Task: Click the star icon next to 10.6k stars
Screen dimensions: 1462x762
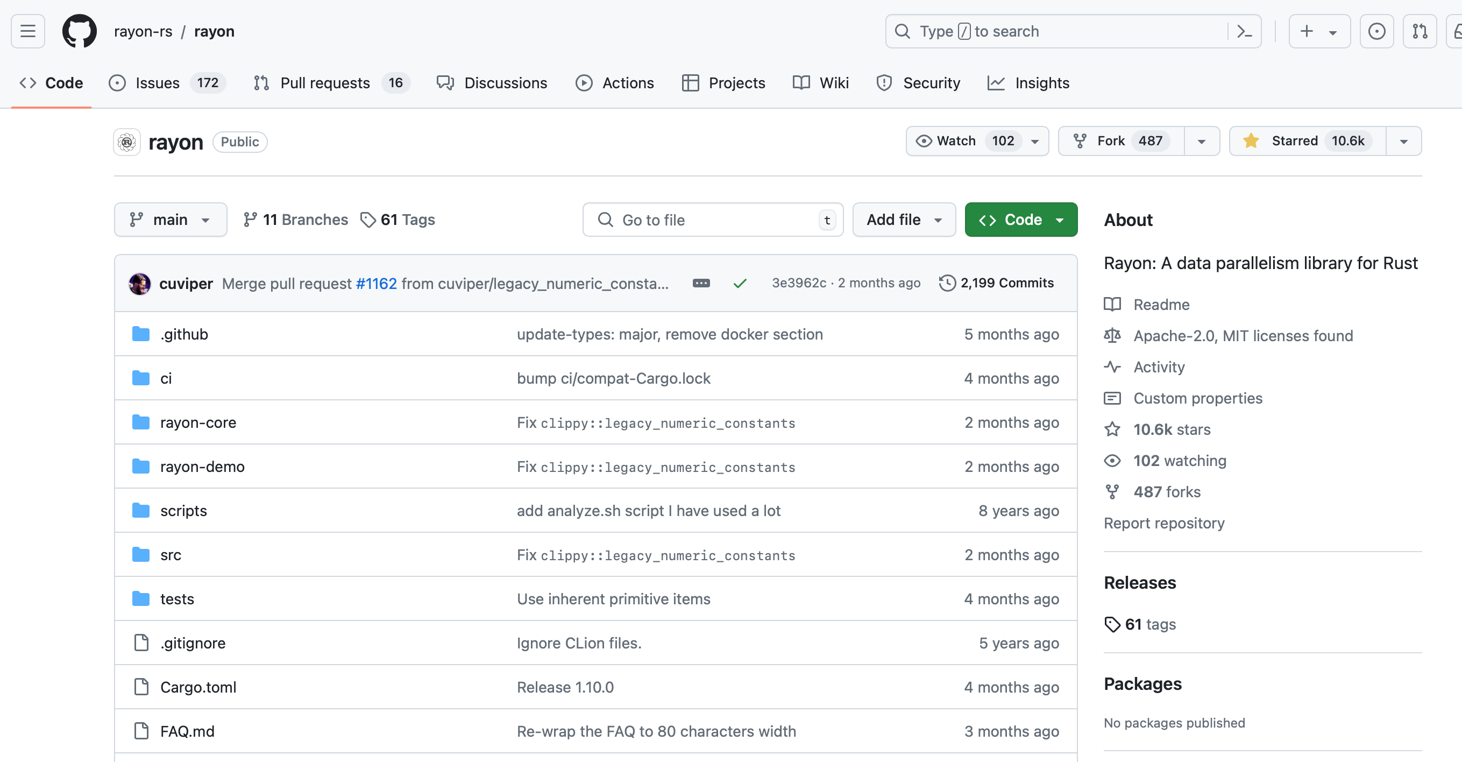Action: click(1112, 429)
